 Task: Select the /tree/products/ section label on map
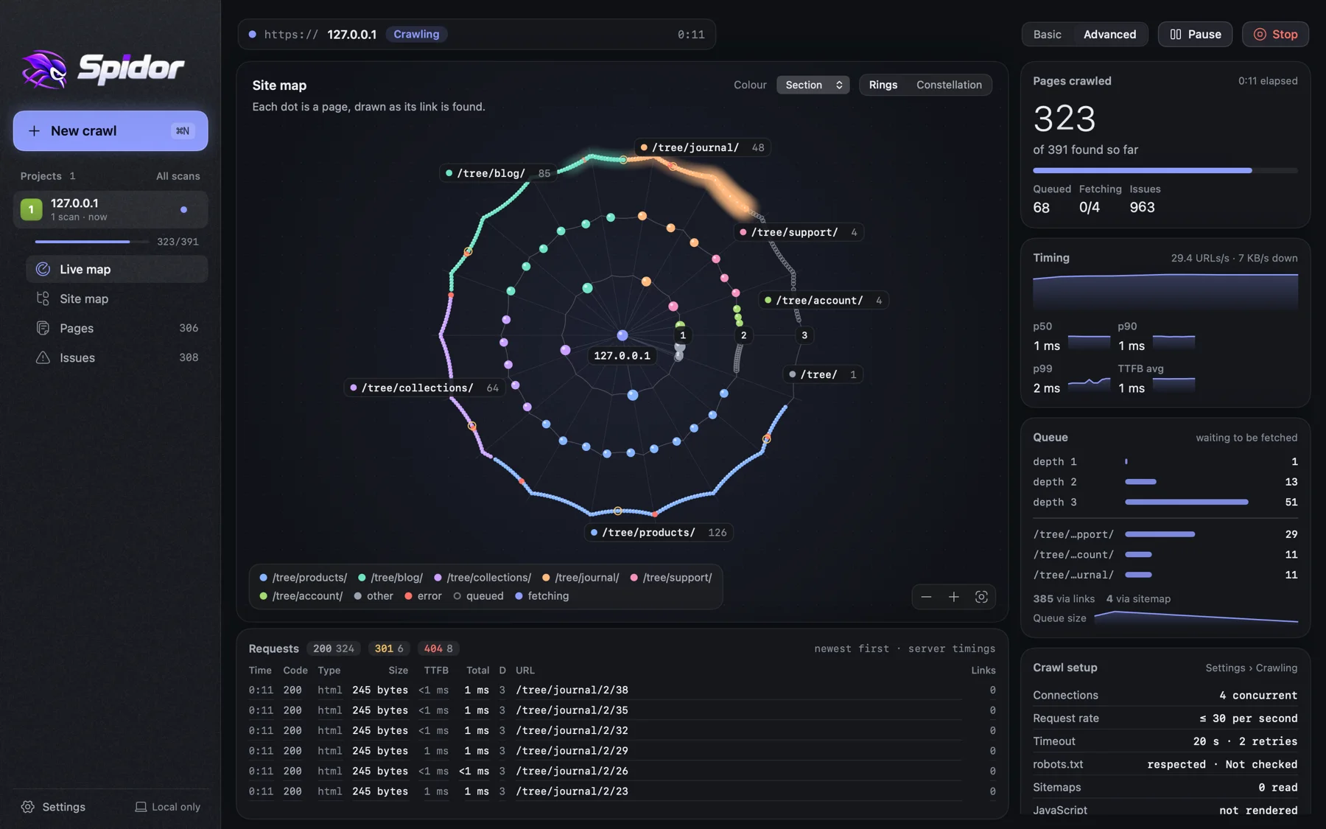(x=659, y=532)
